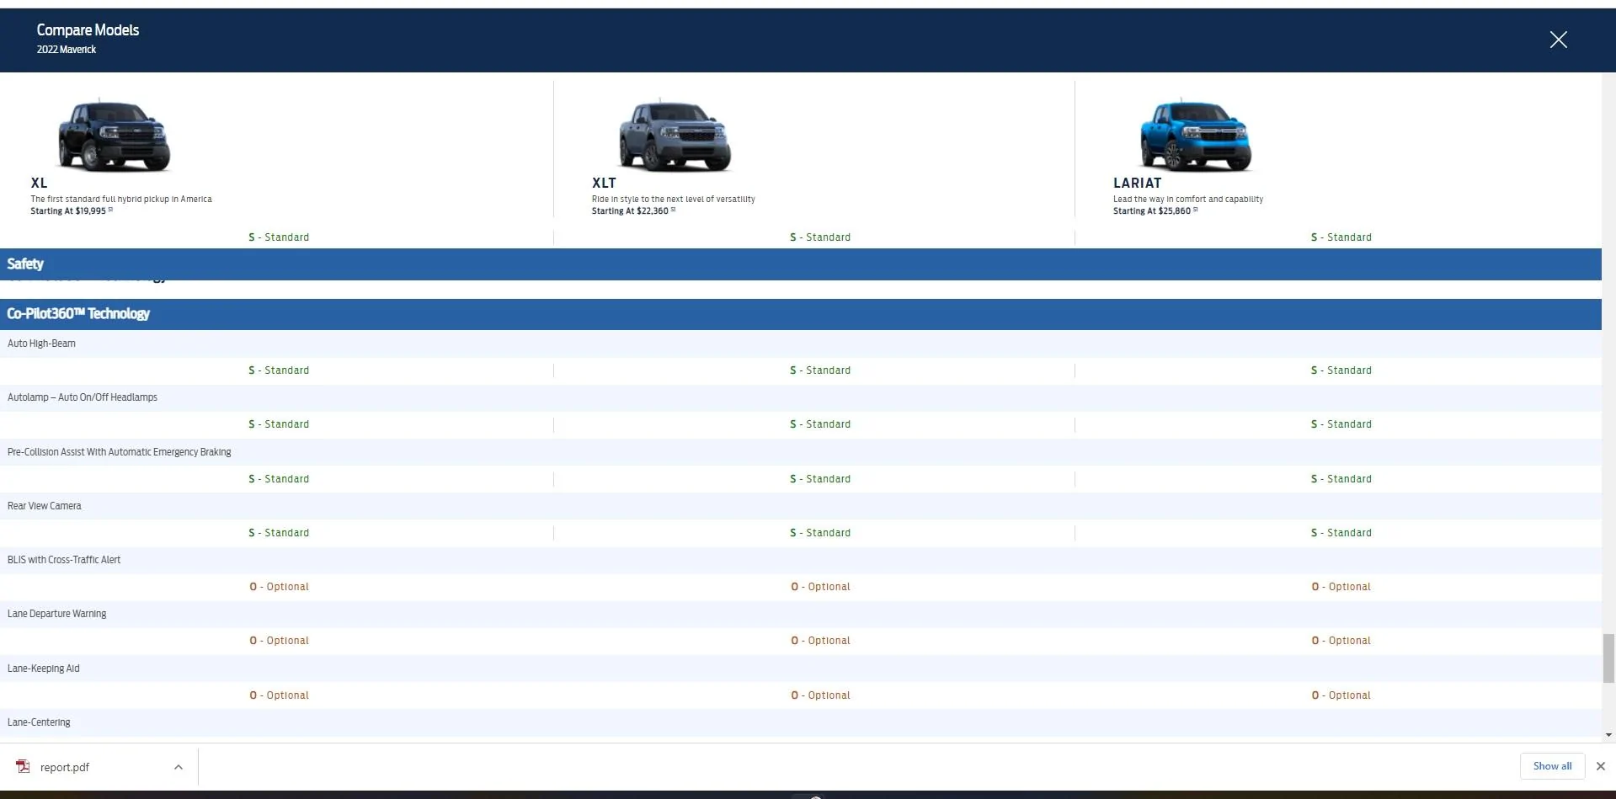This screenshot has width=1616, height=799.
Task: Click LARIAT 'Lead the way' description
Action: (1187, 200)
